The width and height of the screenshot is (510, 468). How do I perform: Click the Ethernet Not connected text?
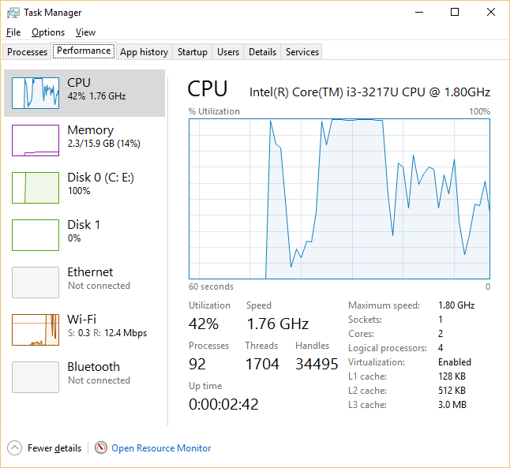(99, 286)
